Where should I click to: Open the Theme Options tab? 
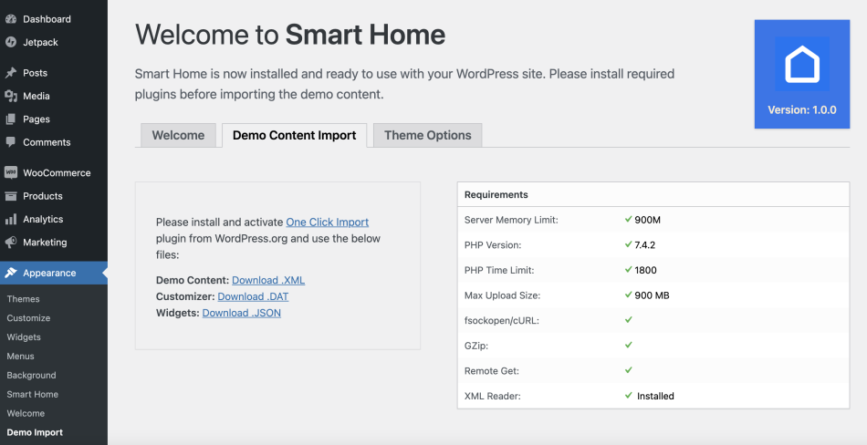[427, 135]
